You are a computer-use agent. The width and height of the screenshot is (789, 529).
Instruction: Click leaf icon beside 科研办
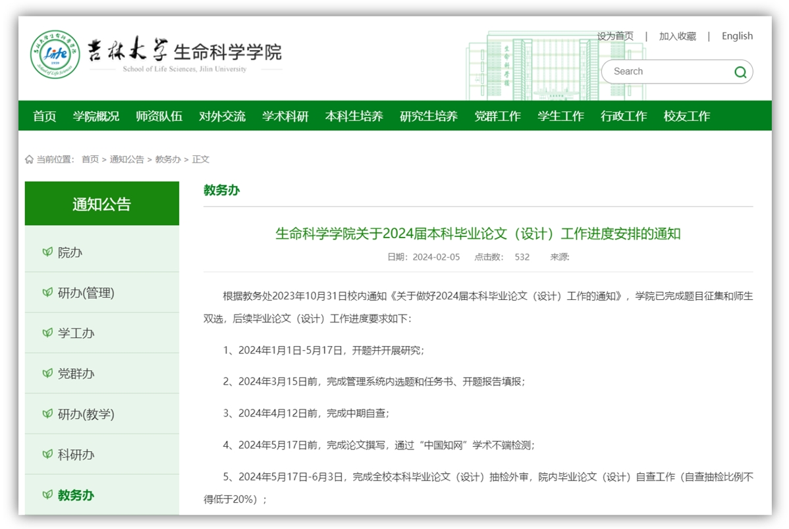pos(47,454)
